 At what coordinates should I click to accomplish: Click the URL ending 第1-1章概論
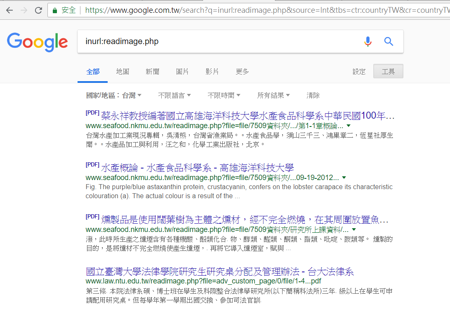214,126
